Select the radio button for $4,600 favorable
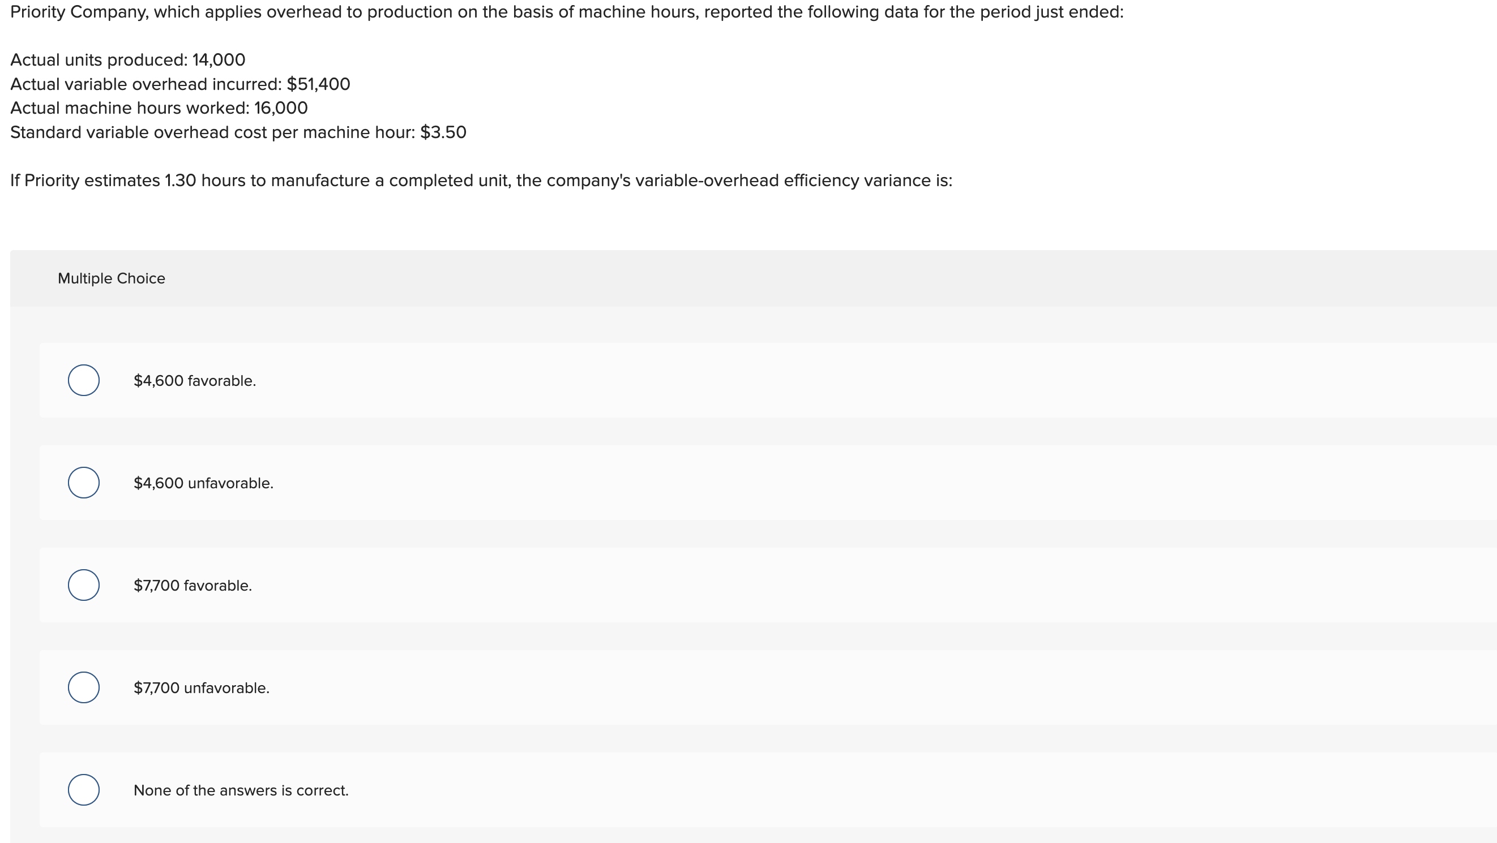This screenshot has width=1497, height=843. click(x=84, y=380)
